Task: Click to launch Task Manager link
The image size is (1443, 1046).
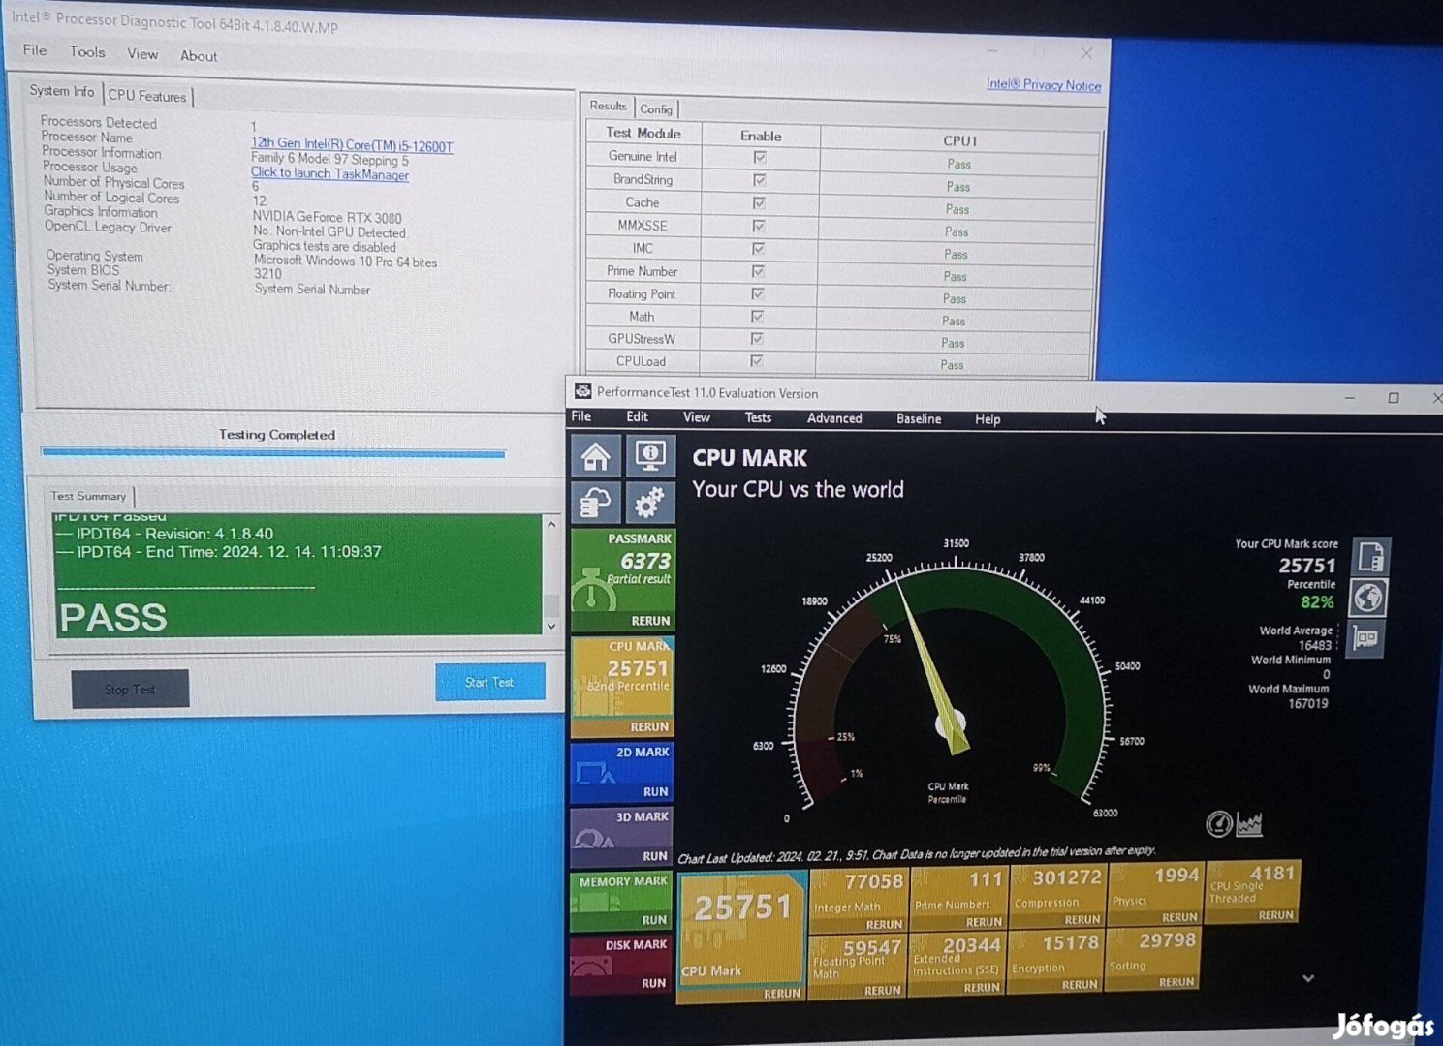Action: pyautogui.click(x=329, y=173)
